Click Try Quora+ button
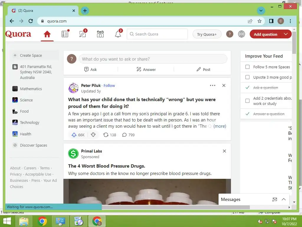 coord(207,34)
